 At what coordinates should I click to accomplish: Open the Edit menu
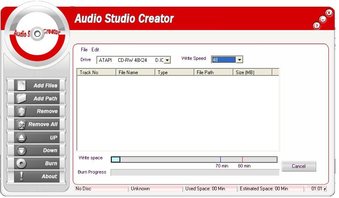tap(95, 50)
